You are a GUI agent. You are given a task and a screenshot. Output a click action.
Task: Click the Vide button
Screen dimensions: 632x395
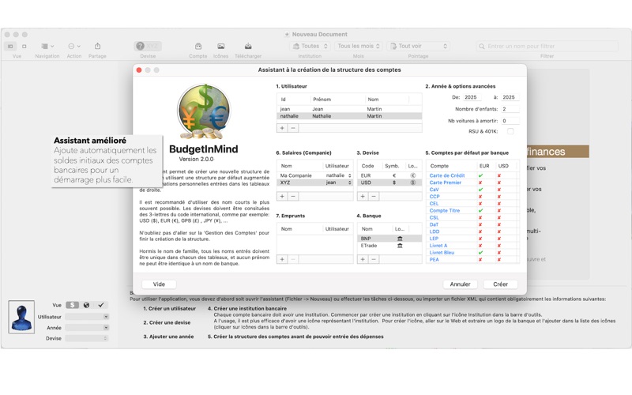[159, 284]
